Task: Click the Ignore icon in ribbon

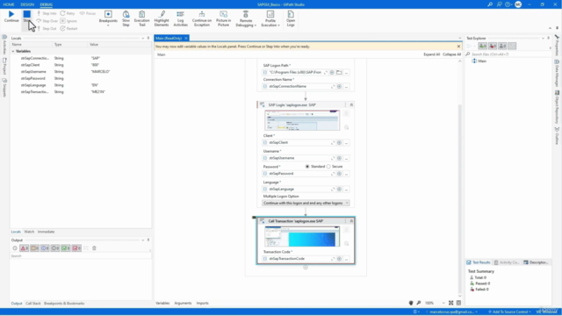Action: tap(62, 21)
